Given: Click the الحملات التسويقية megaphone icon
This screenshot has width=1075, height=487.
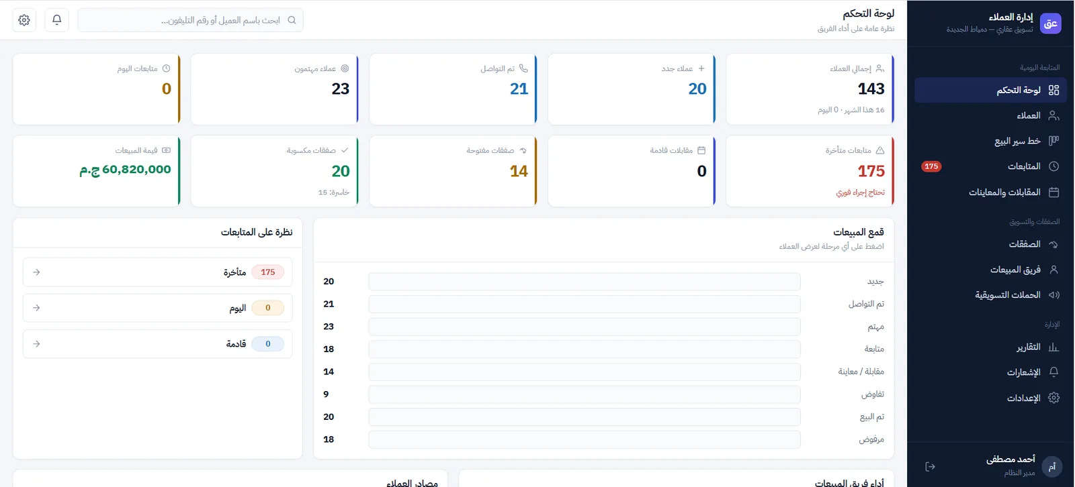Looking at the screenshot, I should (1053, 295).
